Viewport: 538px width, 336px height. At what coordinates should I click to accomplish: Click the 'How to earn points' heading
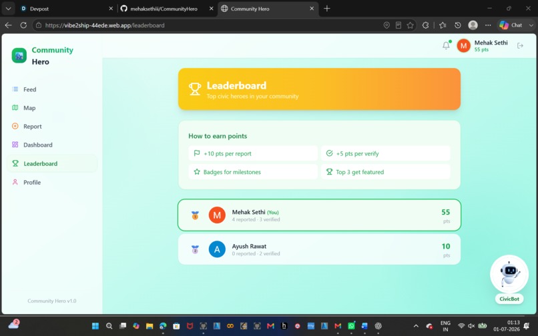218,136
